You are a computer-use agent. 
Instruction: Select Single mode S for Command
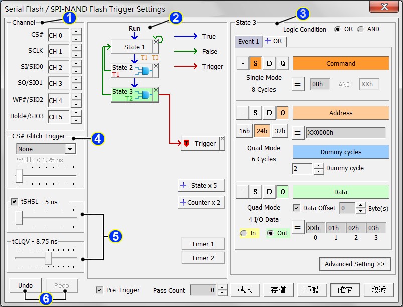tap(255, 64)
